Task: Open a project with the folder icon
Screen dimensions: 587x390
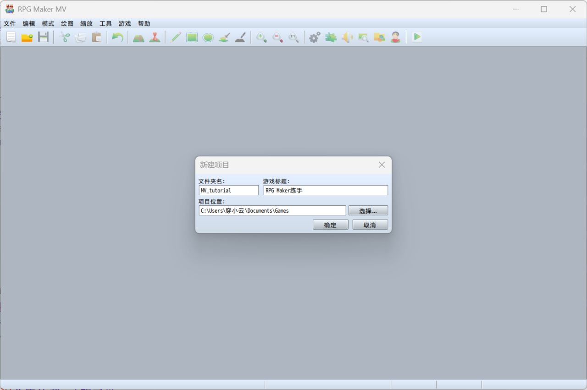Action: pyautogui.click(x=27, y=37)
